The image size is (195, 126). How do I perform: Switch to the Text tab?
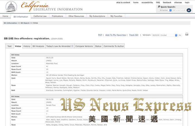[9, 46]
